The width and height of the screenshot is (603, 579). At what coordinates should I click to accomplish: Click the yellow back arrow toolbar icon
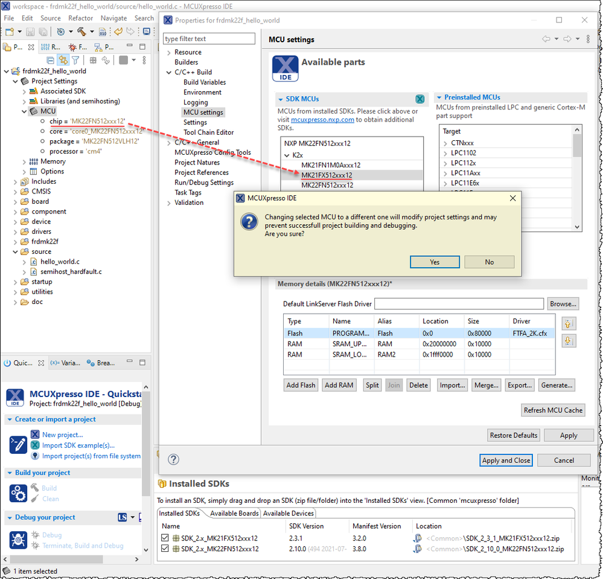click(118, 31)
